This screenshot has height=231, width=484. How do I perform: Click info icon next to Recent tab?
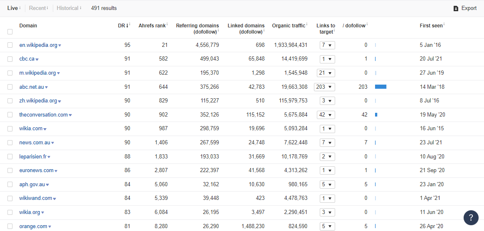tap(47, 8)
